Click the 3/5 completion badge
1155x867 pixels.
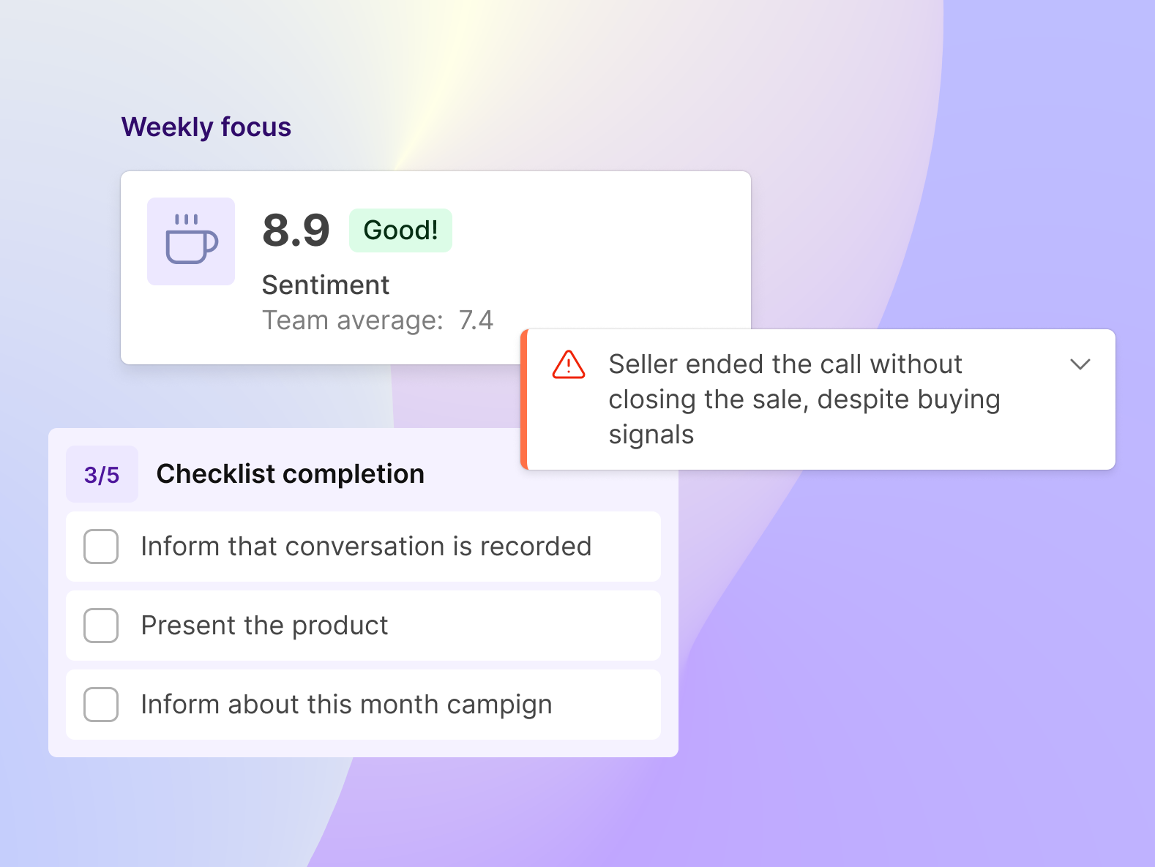[x=102, y=474]
